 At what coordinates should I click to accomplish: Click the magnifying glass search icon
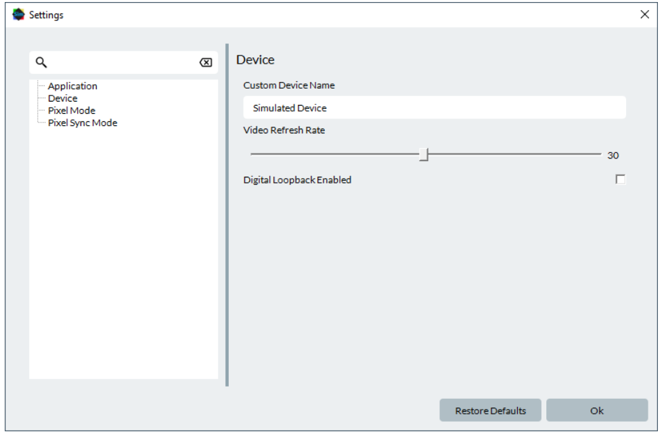tap(41, 62)
